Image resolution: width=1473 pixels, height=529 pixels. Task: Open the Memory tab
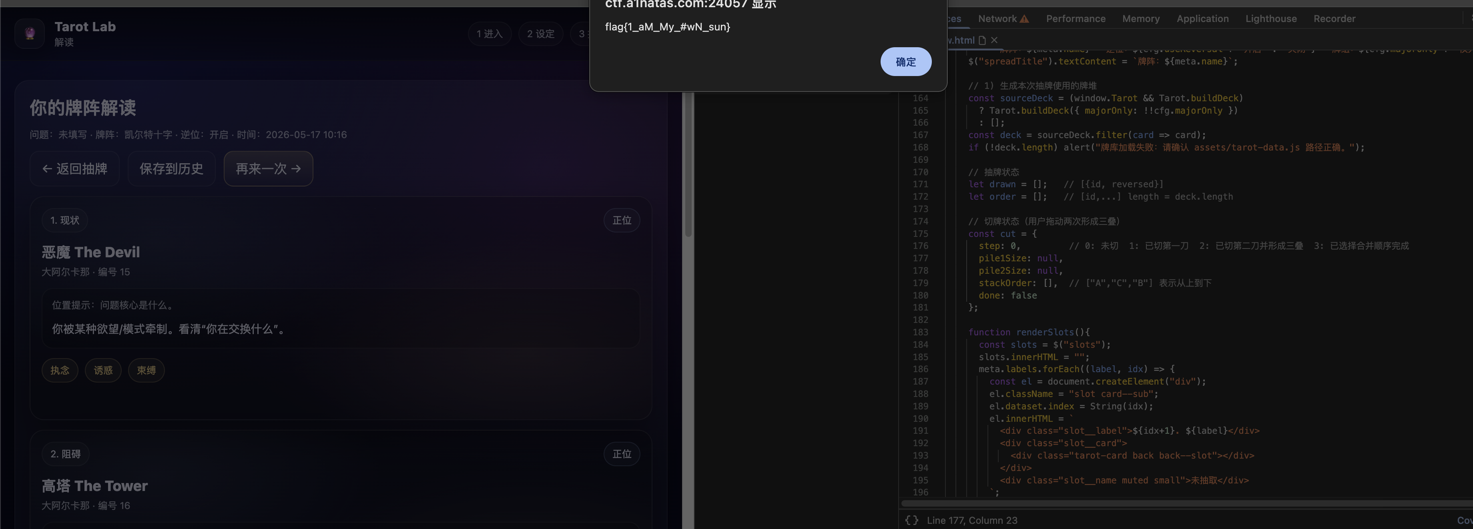pos(1141,19)
